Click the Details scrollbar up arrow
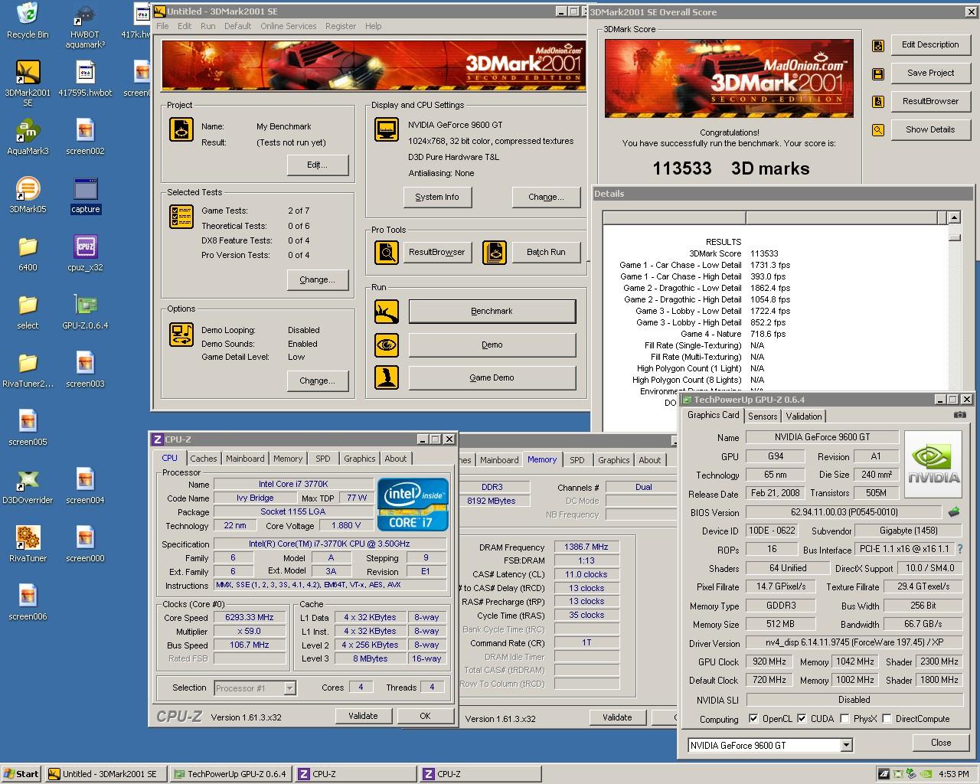Viewport: 980px width, 784px height. [954, 218]
